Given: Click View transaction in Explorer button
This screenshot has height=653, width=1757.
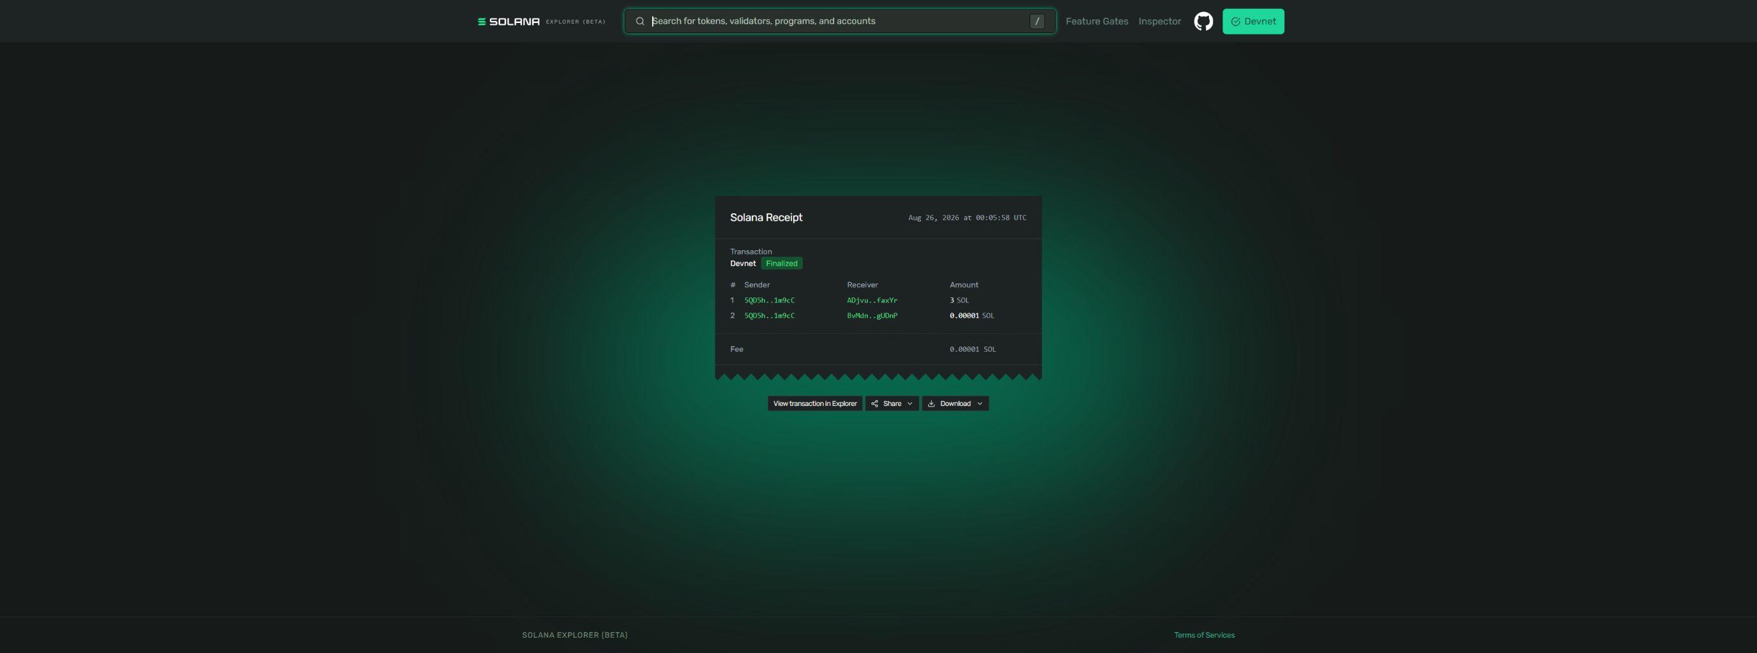Looking at the screenshot, I should 815,403.
